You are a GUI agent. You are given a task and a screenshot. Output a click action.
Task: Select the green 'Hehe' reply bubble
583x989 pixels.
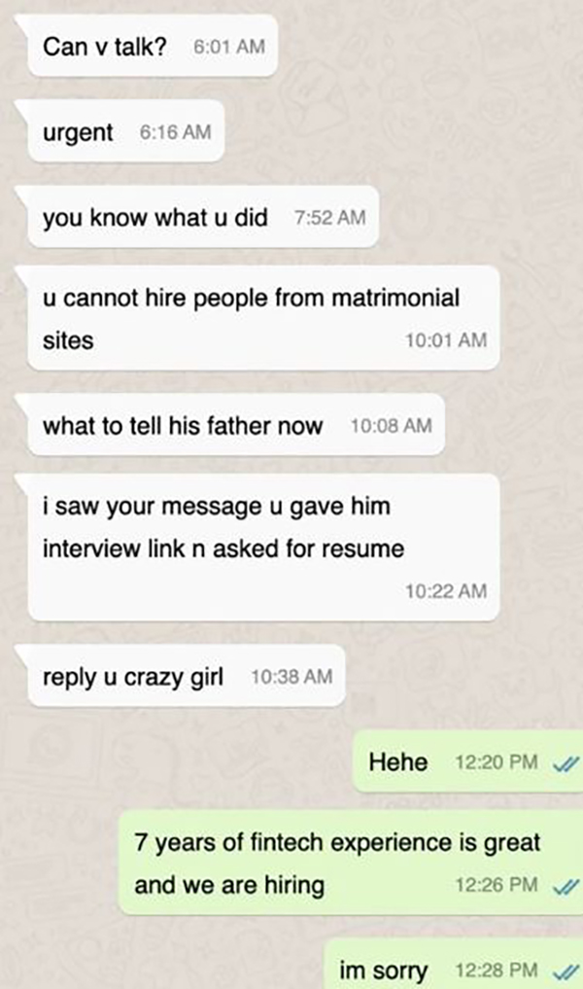(467, 761)
